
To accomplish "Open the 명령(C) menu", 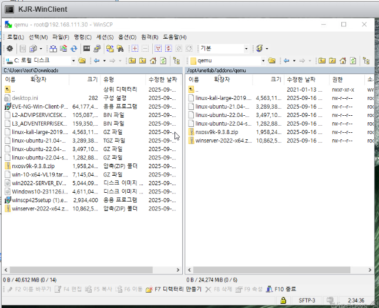I will point(83,37).
